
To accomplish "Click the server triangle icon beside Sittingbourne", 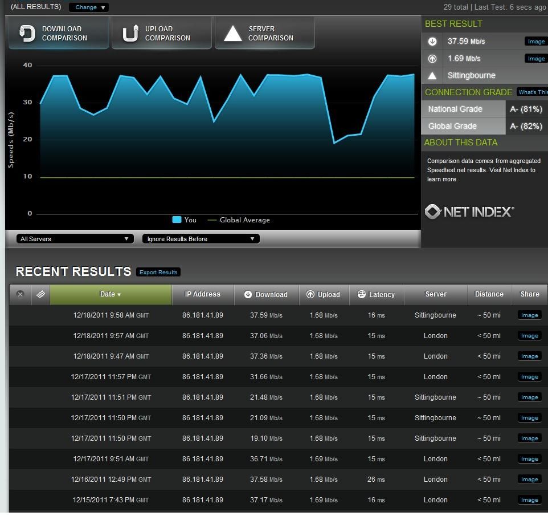I will [432, 75].
